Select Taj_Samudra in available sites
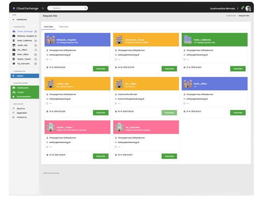 [x=23, y=64]
